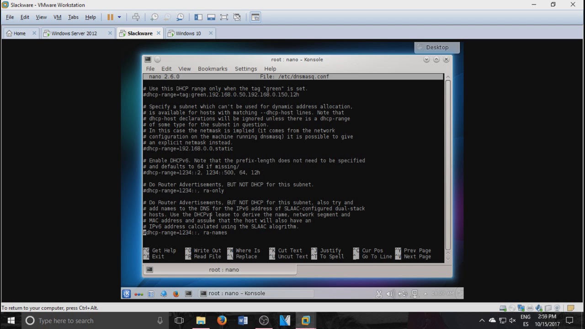Open the VMware Tabs menu
Image resolution: width=585 pixels, height=329 pixels.
click(x=73, y=17)
